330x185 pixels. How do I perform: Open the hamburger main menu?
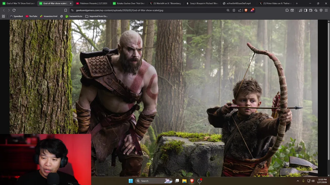[x=326, y=10]
